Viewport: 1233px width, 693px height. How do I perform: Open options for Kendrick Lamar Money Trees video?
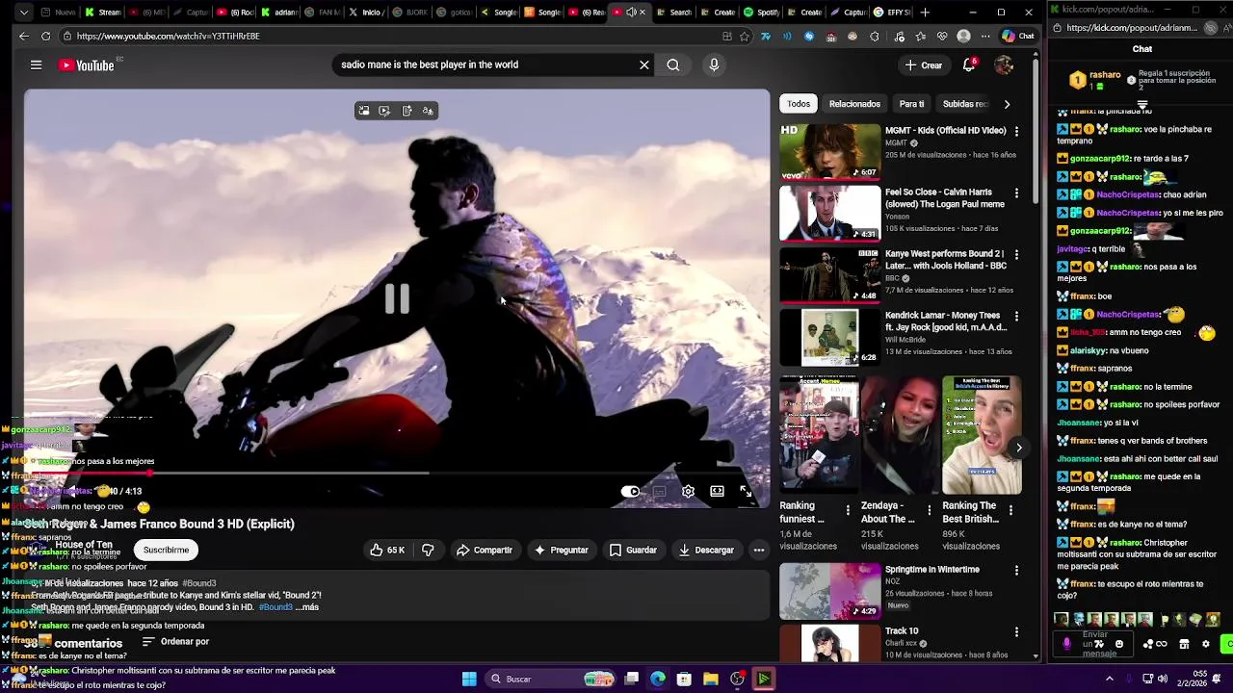click(1016, 316)
